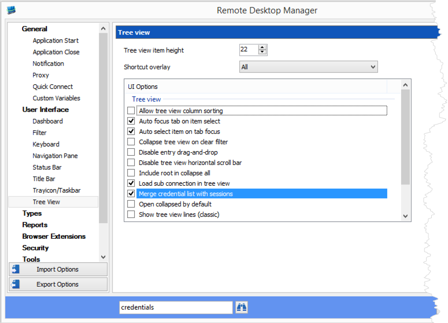448x323 pixels.
Task: Click the left navigation pane scroll-up arrow
Action: pyautogui.click(x=103, y=28)
